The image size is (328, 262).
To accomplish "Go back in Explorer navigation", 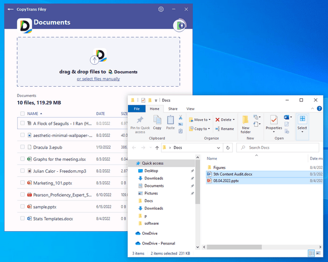I will tap(134, 148).
